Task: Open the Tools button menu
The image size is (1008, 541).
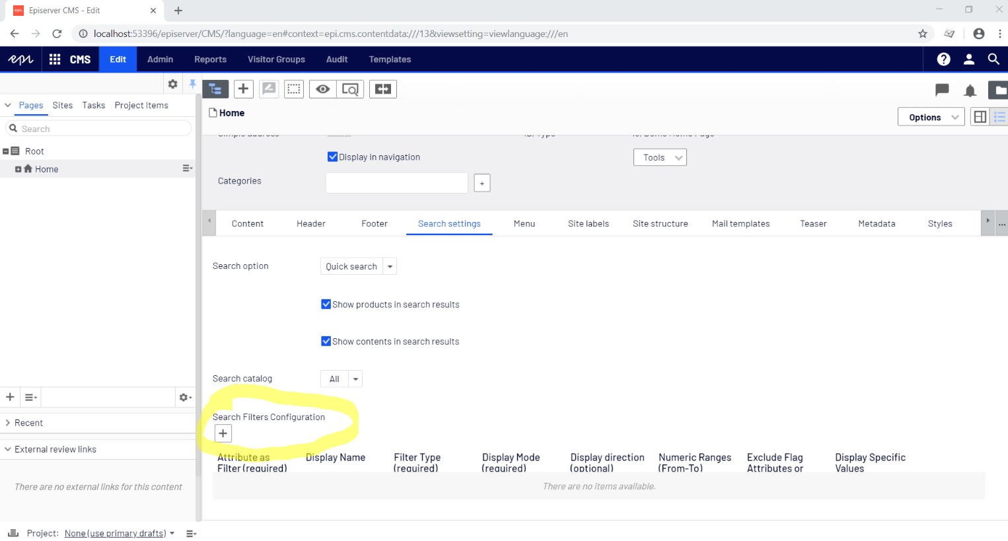Action: (659, 157)
